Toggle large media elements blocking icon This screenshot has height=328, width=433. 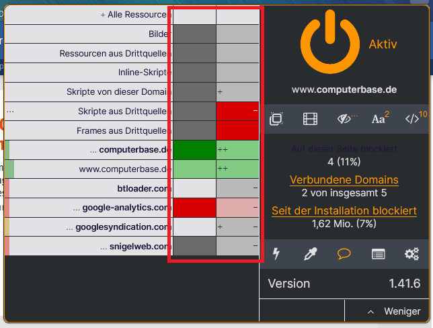click(x=310, y=119)
